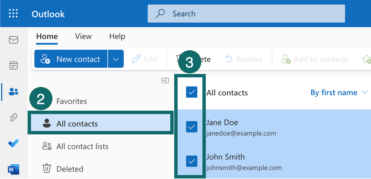Open the app launcher grid icon
Image resolution: width=371 pixels, height=179 pixels.
13,14
